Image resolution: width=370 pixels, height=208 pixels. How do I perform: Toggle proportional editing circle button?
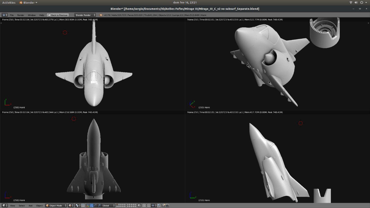coord(144,206)
